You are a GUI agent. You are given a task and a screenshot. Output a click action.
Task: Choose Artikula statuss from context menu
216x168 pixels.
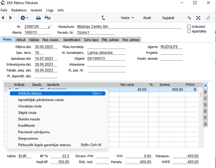[30, 94]
